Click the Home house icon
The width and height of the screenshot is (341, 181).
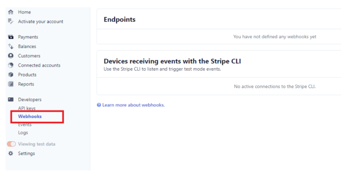pyautogui.click(x=11, y=12)
